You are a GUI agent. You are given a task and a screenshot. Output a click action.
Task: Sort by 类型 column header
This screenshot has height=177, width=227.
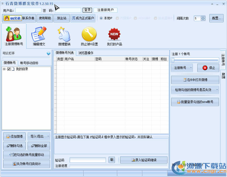[x=60, y=59]
